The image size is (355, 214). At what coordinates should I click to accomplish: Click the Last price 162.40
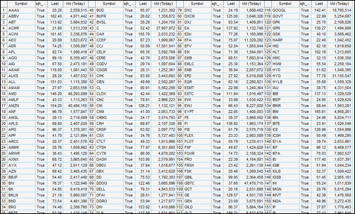click(55, 16)
